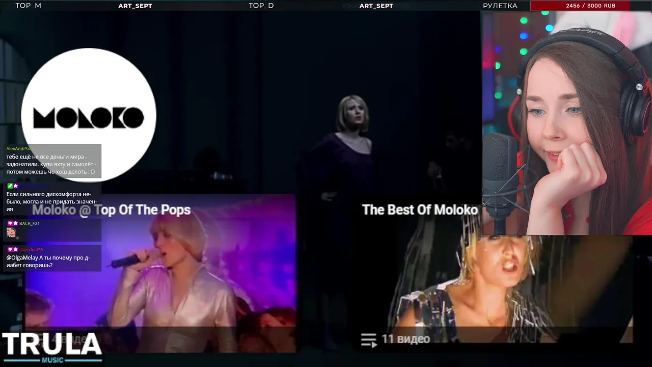The height and width of the screenshot is (367, 652).
Task: Click the heart badge next to BACR_F21
Action: coord(10,224)
